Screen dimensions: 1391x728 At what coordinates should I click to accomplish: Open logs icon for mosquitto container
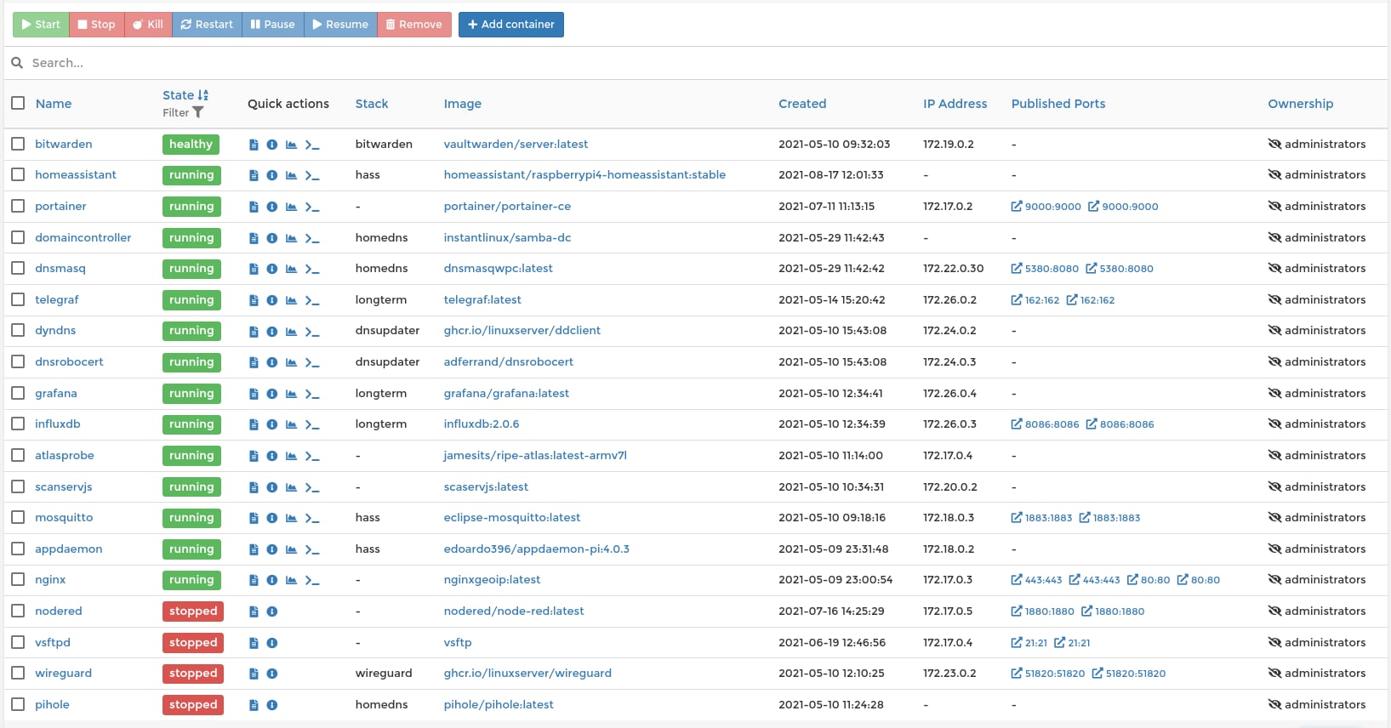point(254,518)
